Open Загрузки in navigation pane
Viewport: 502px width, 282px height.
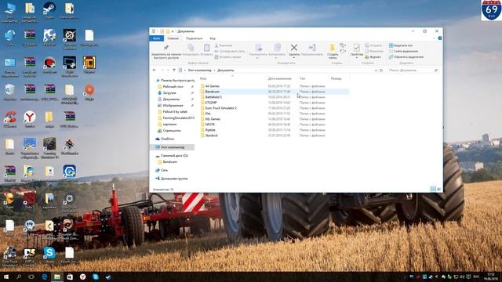pyautogui.click(x=169, y=93)
